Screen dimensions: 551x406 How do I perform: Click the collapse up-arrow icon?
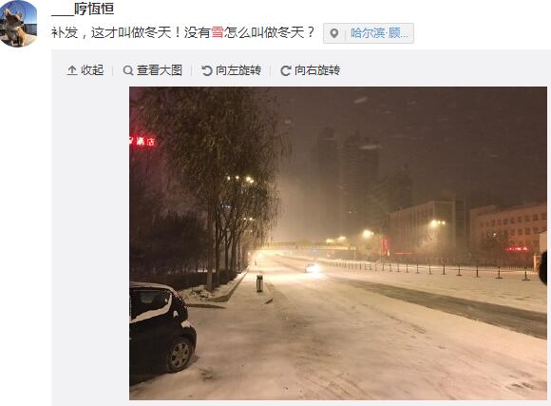[x=71, y=70]
